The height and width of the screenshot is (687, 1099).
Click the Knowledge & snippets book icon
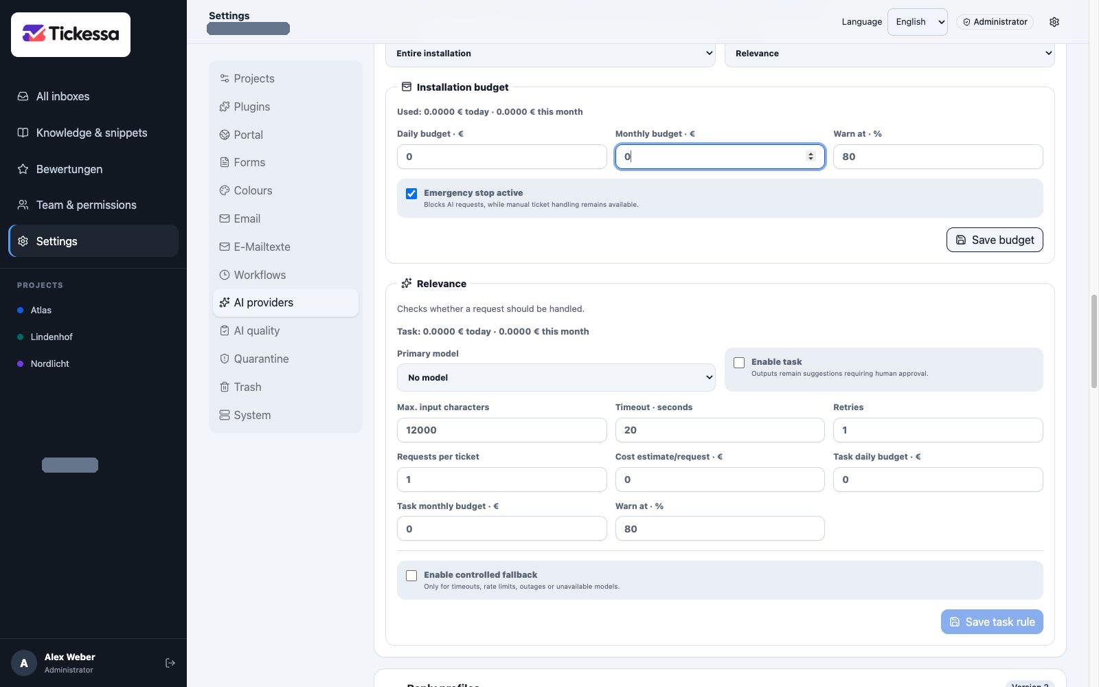click(23, 133)
